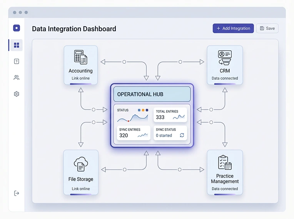Screen dimensions: 294x219
Task: Click the File Storage card label
Action: click(x=81, y=179)
